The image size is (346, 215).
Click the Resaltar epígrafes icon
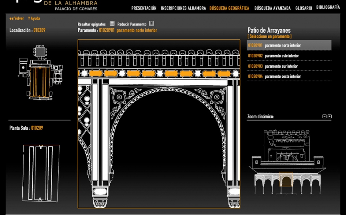point(112,24)
